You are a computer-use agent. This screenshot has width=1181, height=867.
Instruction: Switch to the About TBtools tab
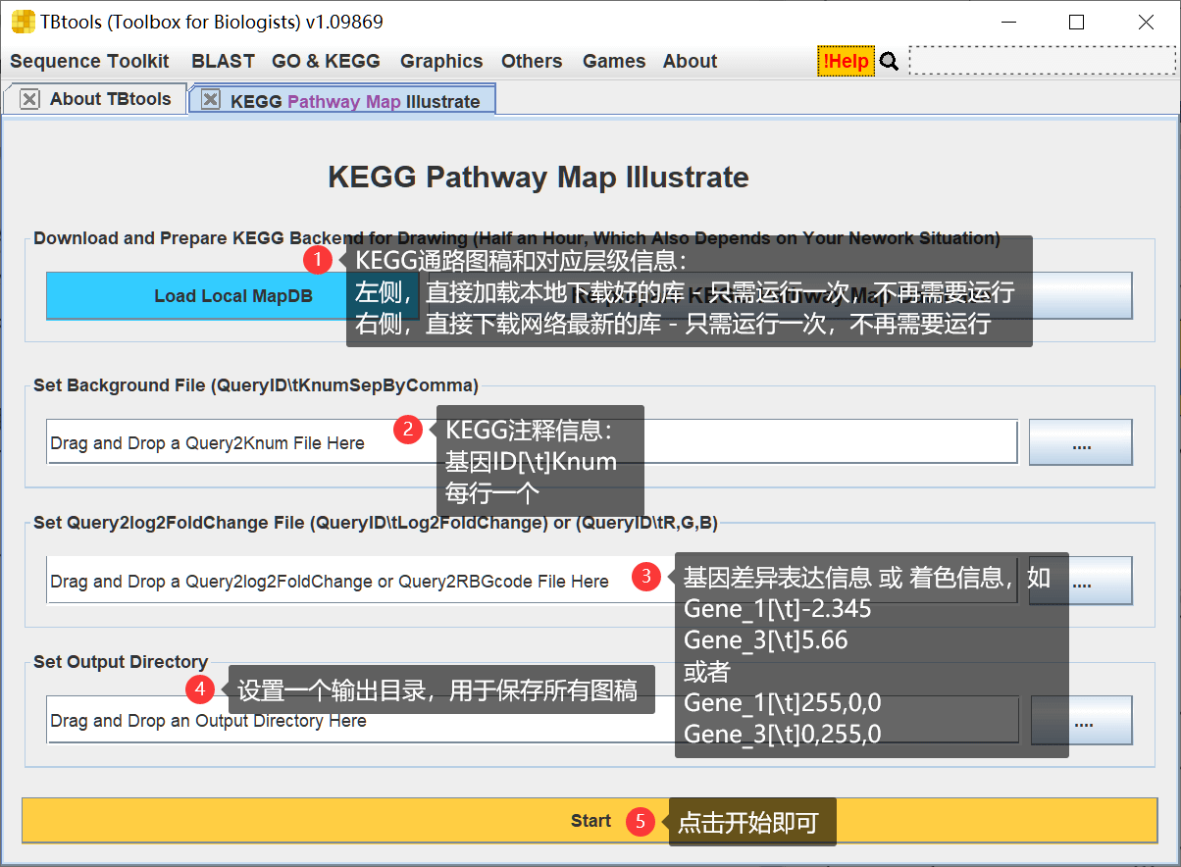(95, 99)
